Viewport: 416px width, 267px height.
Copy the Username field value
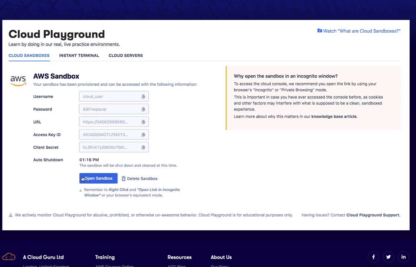(143, 97)
